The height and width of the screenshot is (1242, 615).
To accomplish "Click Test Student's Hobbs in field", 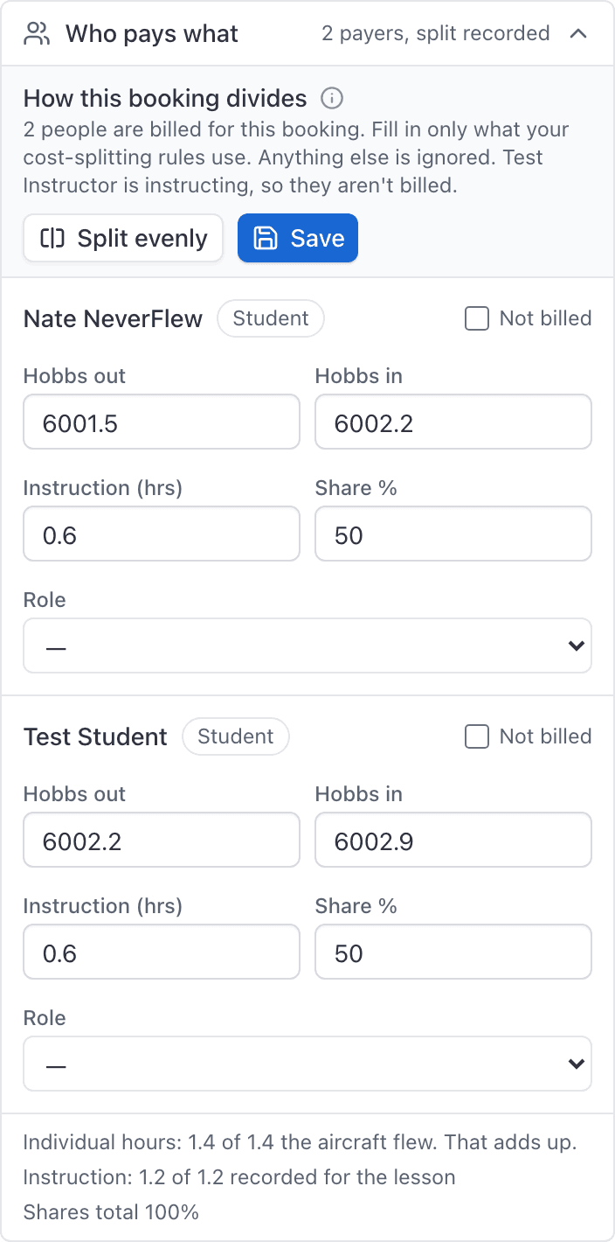I will point(453,840).
